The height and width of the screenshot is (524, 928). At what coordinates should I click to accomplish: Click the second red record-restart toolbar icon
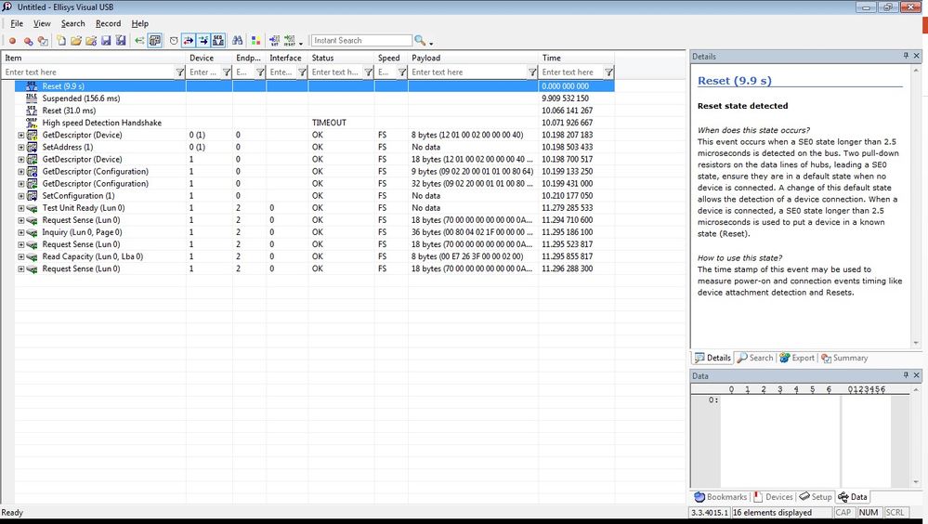point(28,41)
